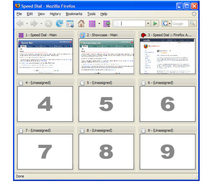Click the blank page icon of dial 9
213x182 pixels.
coord(144,130)
